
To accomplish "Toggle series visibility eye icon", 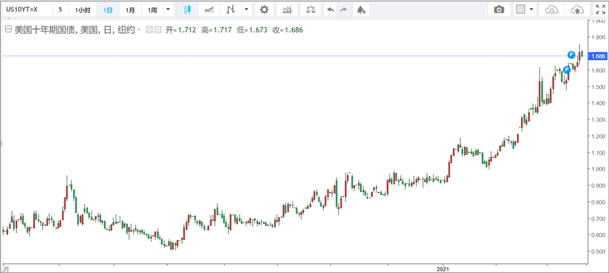I will [149, 30].
